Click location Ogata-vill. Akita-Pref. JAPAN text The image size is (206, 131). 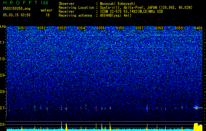pyautogui.click(x=146, y=8)
